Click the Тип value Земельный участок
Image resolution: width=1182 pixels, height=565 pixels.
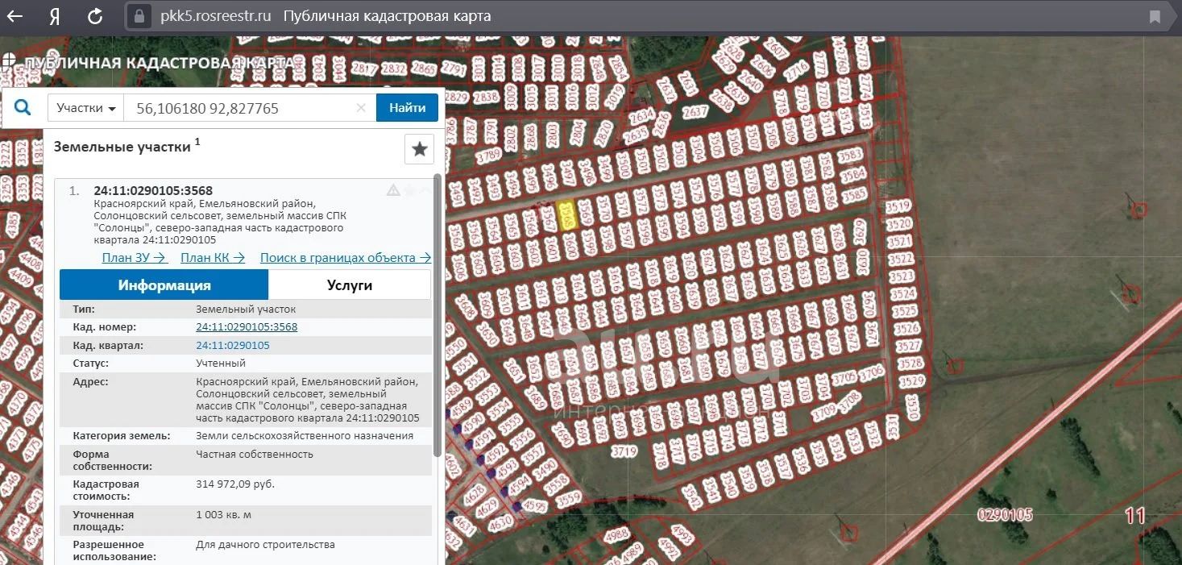click(246, 309)
